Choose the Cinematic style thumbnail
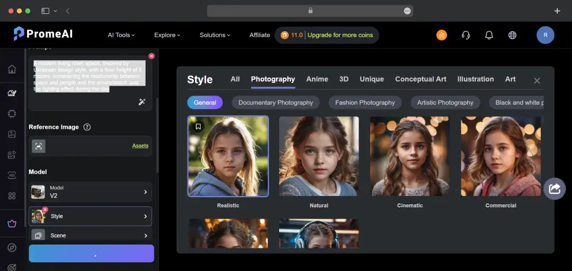The height and width of the screenshot is (271, 572). 409,156
